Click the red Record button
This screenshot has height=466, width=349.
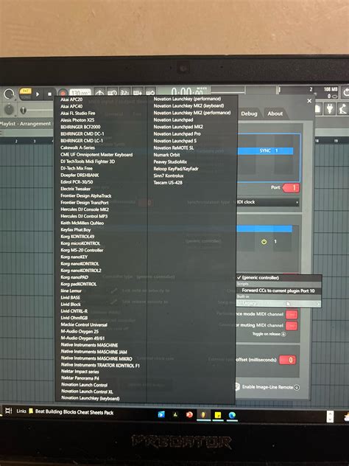tap(63, 94)
